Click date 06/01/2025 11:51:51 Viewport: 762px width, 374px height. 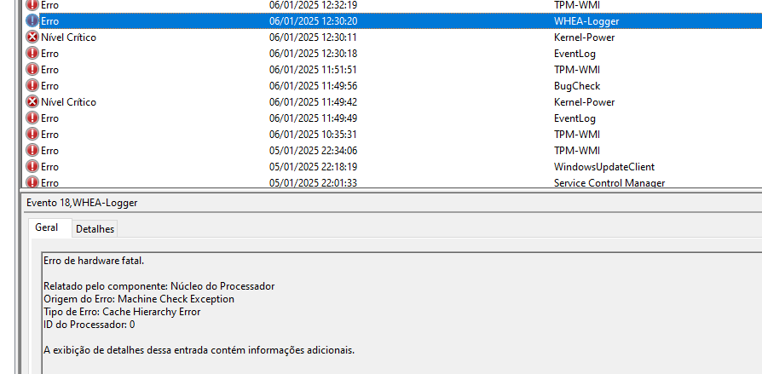click(313, 70)
